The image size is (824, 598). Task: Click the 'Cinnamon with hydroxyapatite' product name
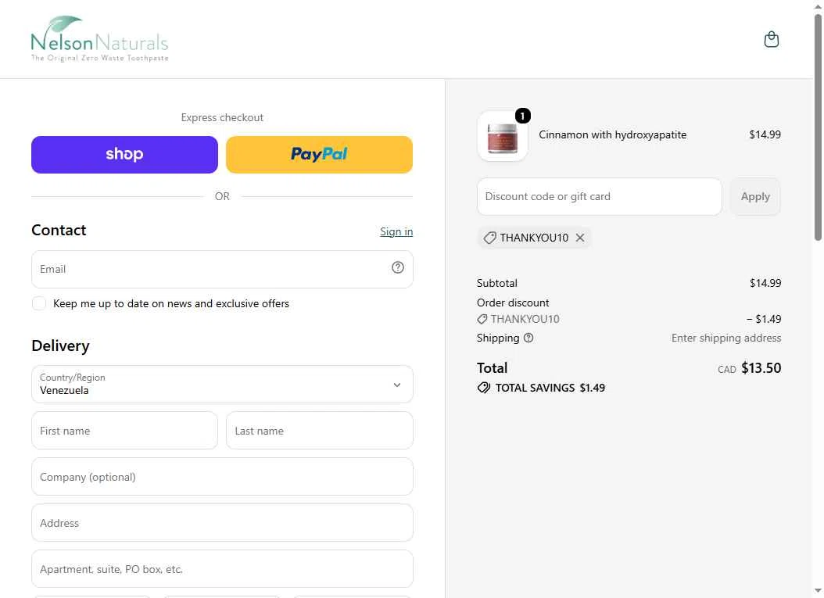(612, 134)
